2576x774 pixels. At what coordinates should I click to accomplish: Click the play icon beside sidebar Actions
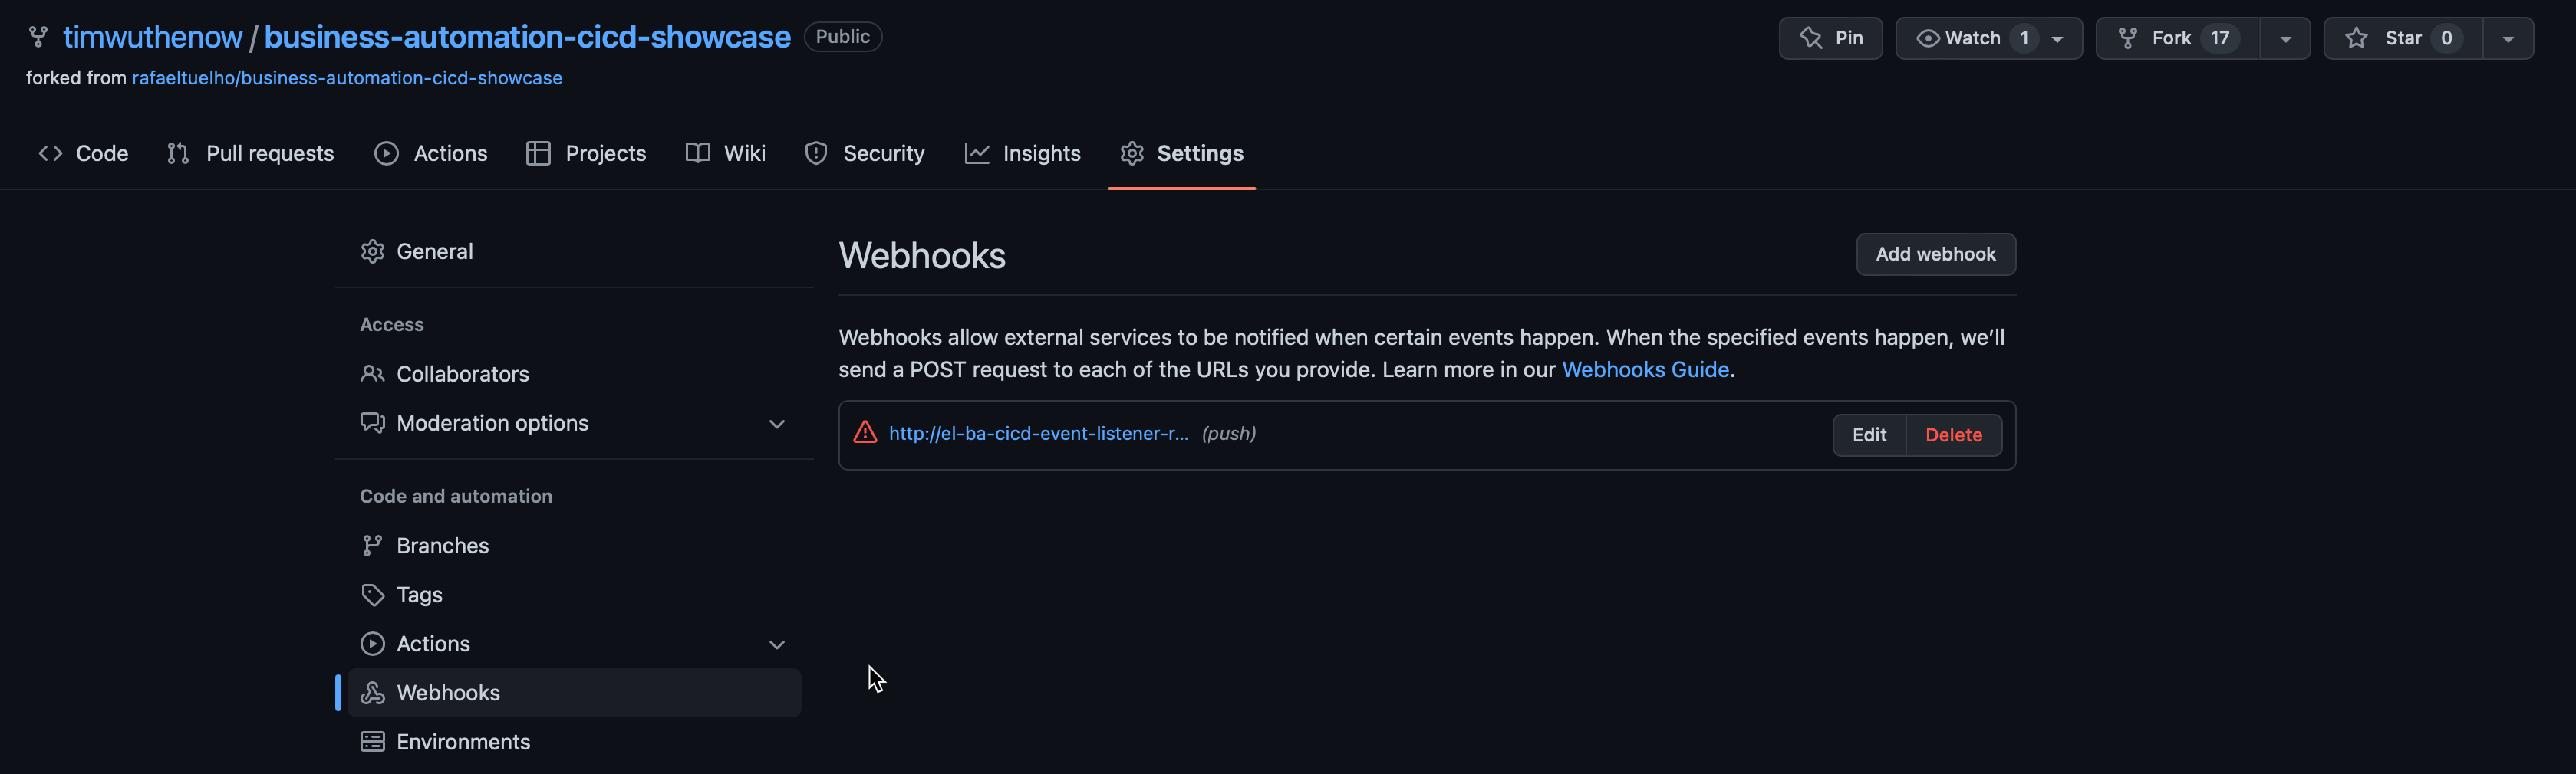click(x=373, y=643)
